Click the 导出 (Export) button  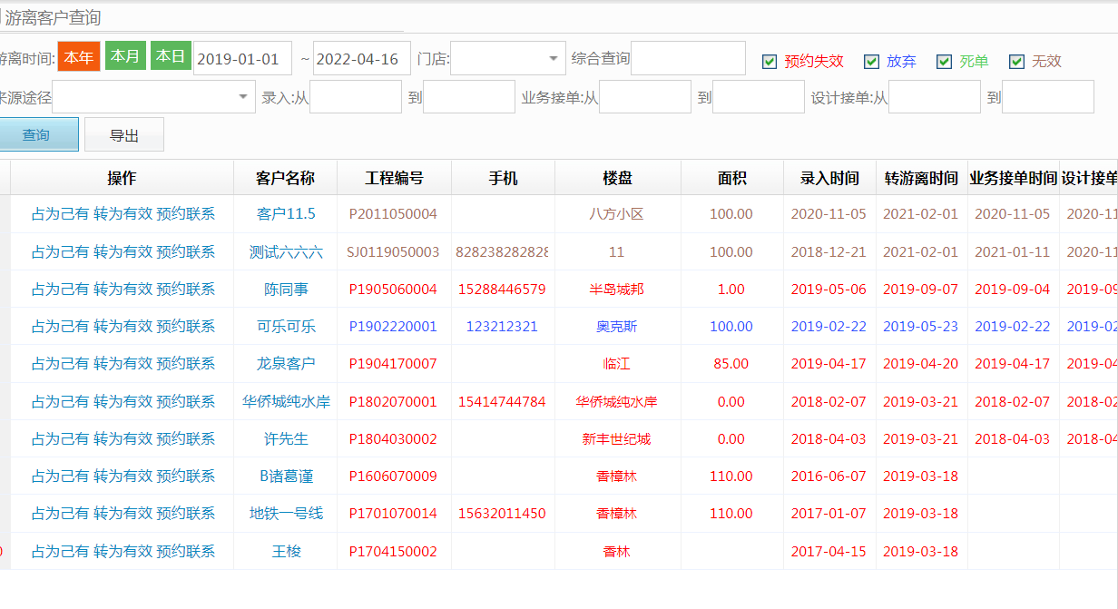[123, 133]
